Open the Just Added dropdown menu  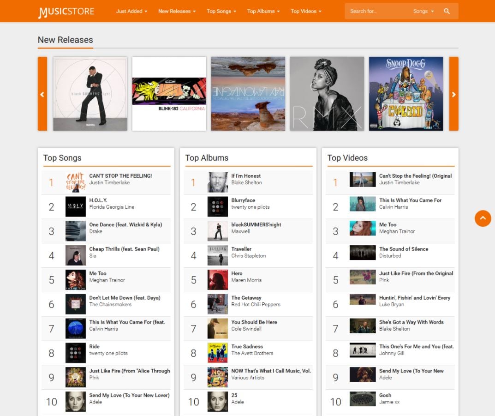coord(131,11)
